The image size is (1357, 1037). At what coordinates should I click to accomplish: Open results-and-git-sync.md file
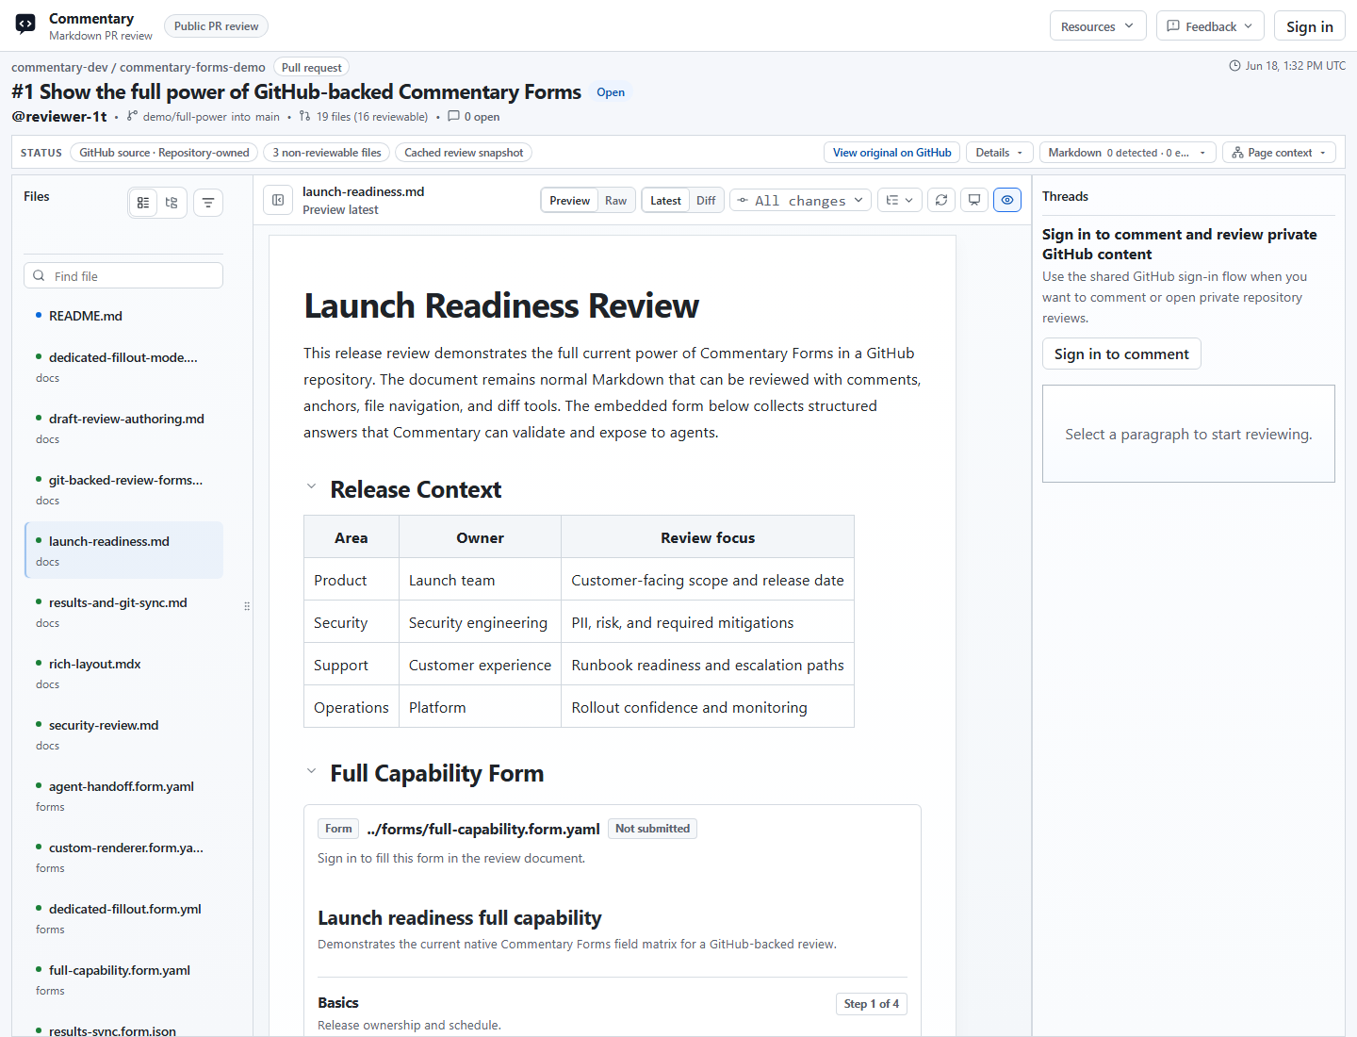(x=123, y=612)
